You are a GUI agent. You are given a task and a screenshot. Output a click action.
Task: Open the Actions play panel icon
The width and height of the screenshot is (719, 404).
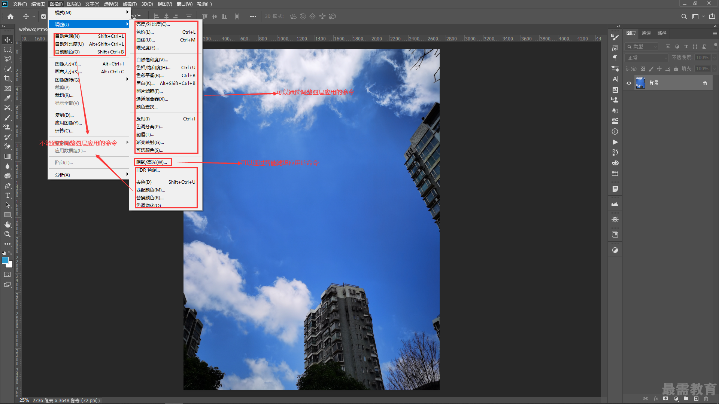click(615, 142)
